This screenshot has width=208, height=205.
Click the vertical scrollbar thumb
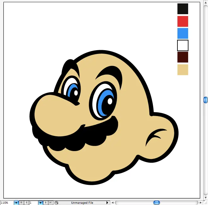(x=205, y=100)
